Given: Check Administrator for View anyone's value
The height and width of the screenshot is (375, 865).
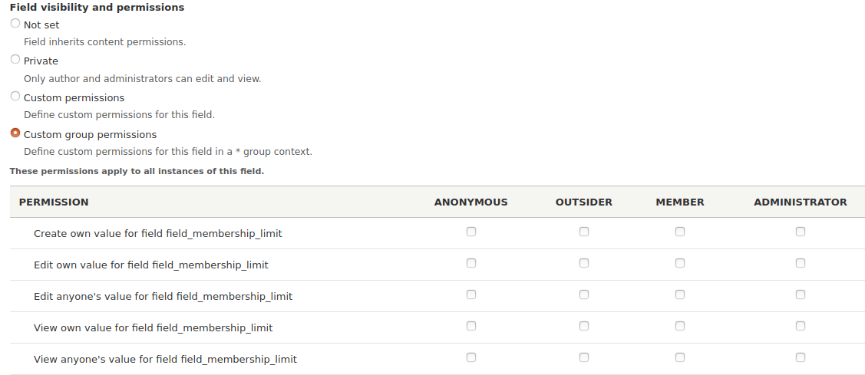Looking at the screenshot, I should (x=801, y=357).
